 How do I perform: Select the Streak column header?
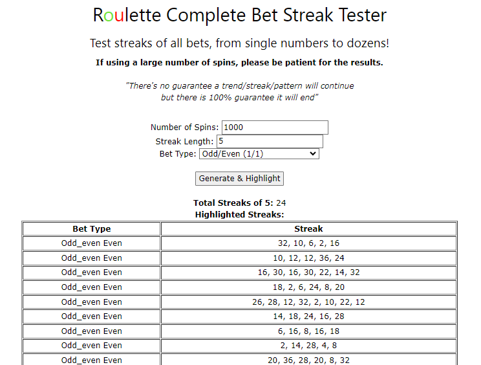click(308, 228)
